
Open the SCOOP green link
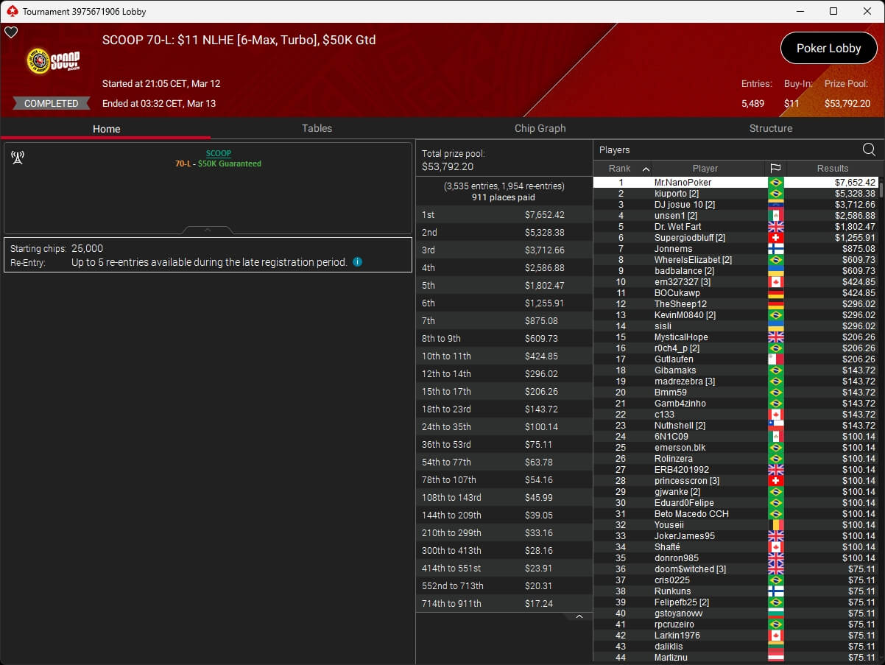click(218, 153)
